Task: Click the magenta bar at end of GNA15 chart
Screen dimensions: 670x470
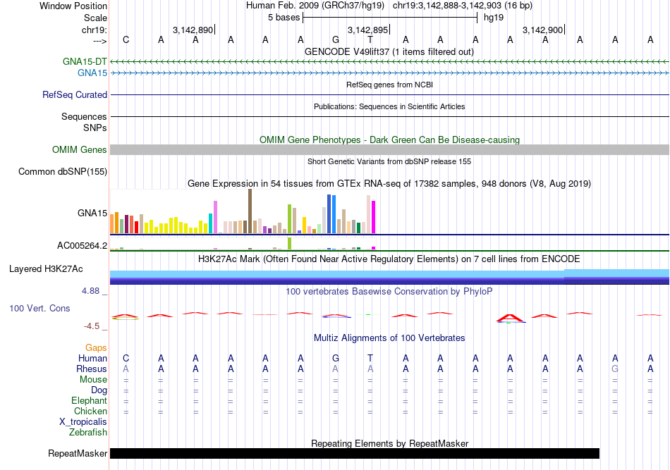Action: click(x=374, y=217)
